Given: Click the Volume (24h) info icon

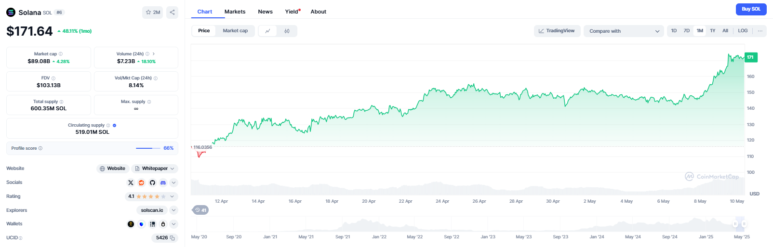Looking at the screenshot, I should pyautogui.click(x=147, y=54).
